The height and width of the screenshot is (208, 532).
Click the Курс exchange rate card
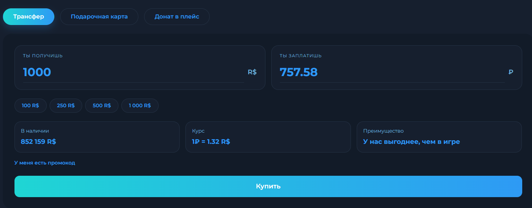268,137
